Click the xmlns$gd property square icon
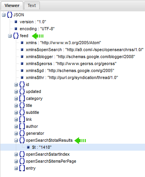The width and height of the screenshot is (145, 177). pyautogui.click(x=22, y=70)
